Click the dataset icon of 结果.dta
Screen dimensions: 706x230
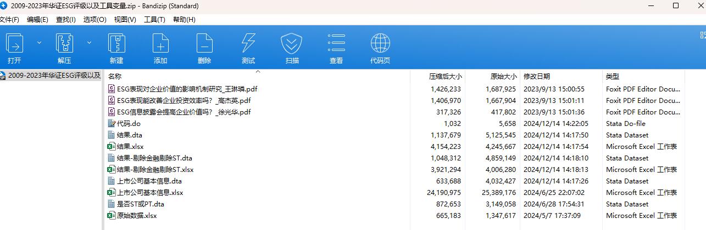tap(112, 135)
